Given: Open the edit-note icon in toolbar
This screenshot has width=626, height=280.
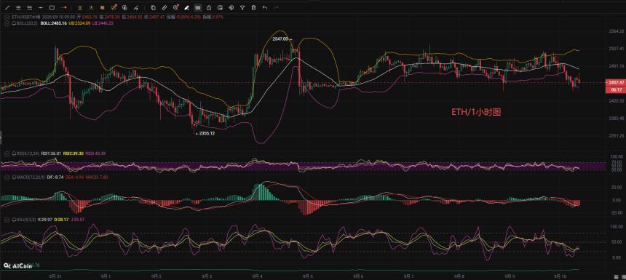Looking at the screenshot, I should [x=220, y=7].
